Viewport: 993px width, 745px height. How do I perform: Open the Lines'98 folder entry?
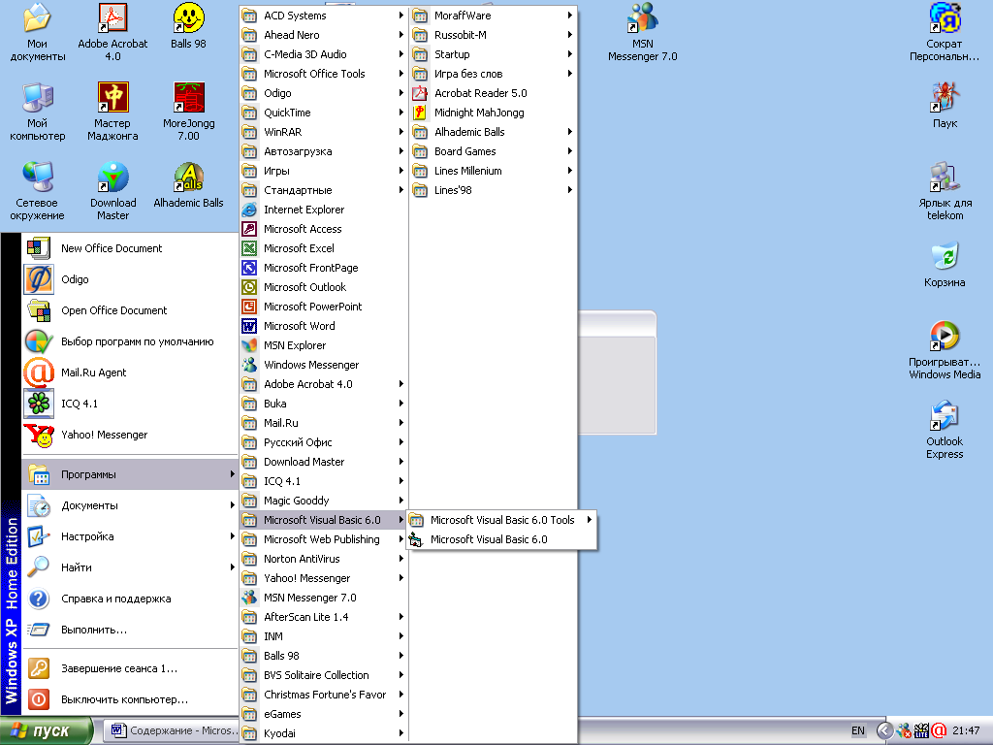[493, 190]
